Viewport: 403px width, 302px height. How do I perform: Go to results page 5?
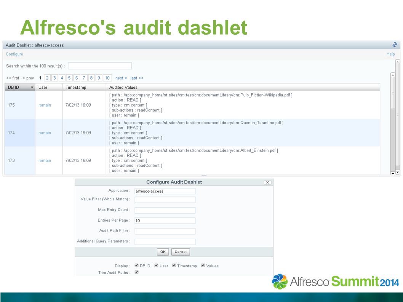point(69,78)
